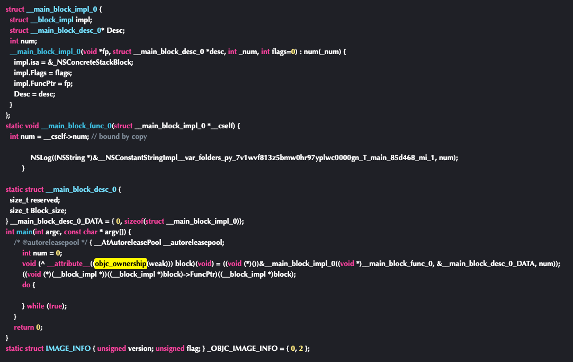Click the "unsigned version" field
The height and width of the screenshot is (362, 573).
click(124, 348)
